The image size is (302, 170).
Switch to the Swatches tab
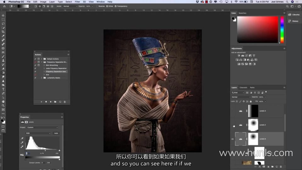242,13
